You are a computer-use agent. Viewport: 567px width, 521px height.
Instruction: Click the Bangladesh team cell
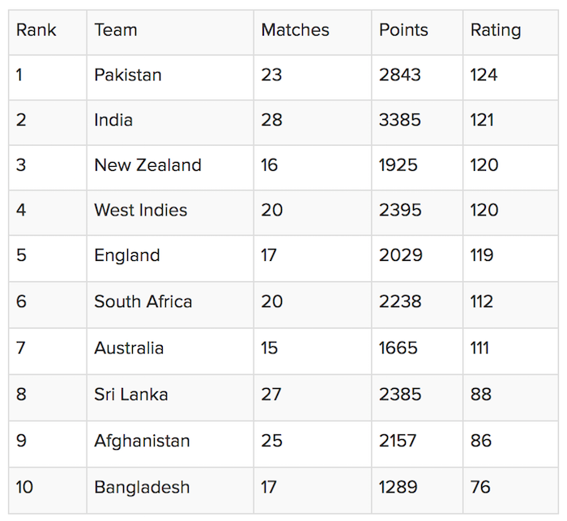[142, 488]
